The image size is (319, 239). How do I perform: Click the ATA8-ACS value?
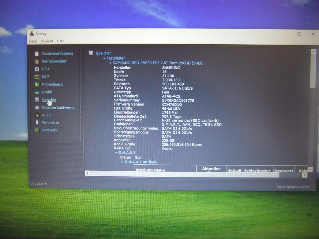coord(171,96)
